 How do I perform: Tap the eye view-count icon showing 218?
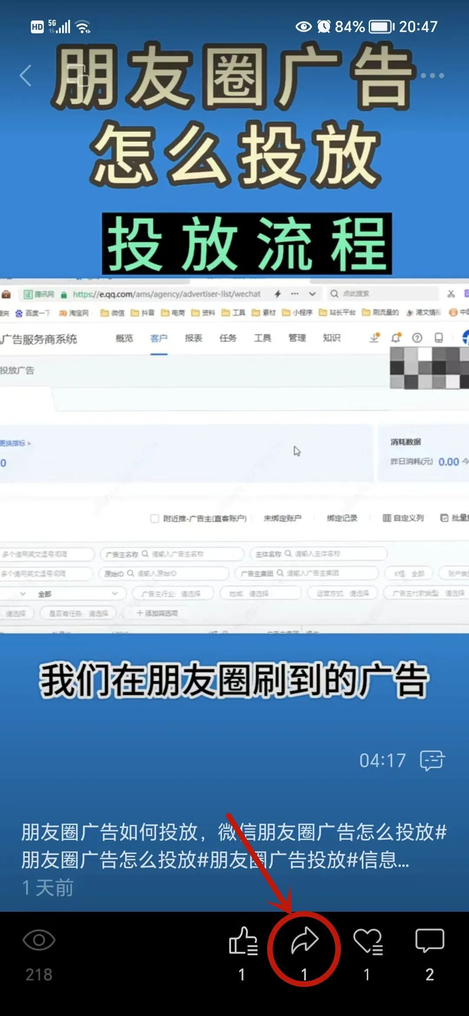click(39, 940)
